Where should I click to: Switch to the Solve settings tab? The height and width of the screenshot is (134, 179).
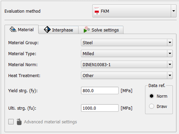[101, 30]
